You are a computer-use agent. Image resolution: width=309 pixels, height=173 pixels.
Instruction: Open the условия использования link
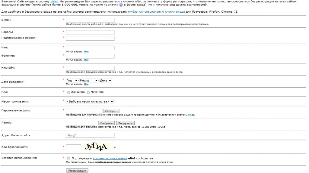[x=110, y=158]
